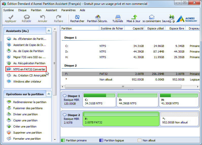Open the Paramètres menu

69,10
